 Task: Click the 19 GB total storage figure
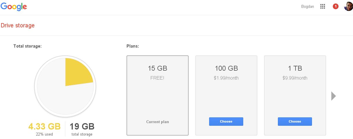click(82, 126)
